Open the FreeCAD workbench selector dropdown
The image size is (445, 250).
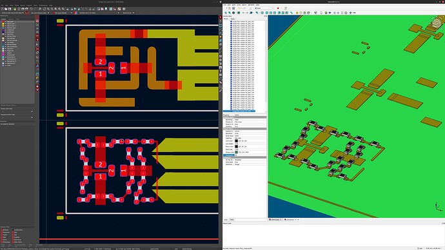click(x=264, y=8)
